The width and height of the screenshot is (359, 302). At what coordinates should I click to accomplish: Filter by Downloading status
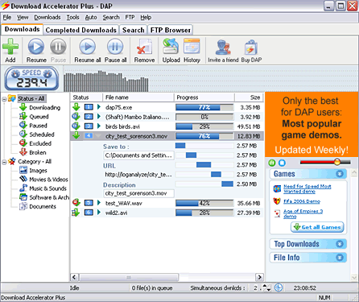44,108
